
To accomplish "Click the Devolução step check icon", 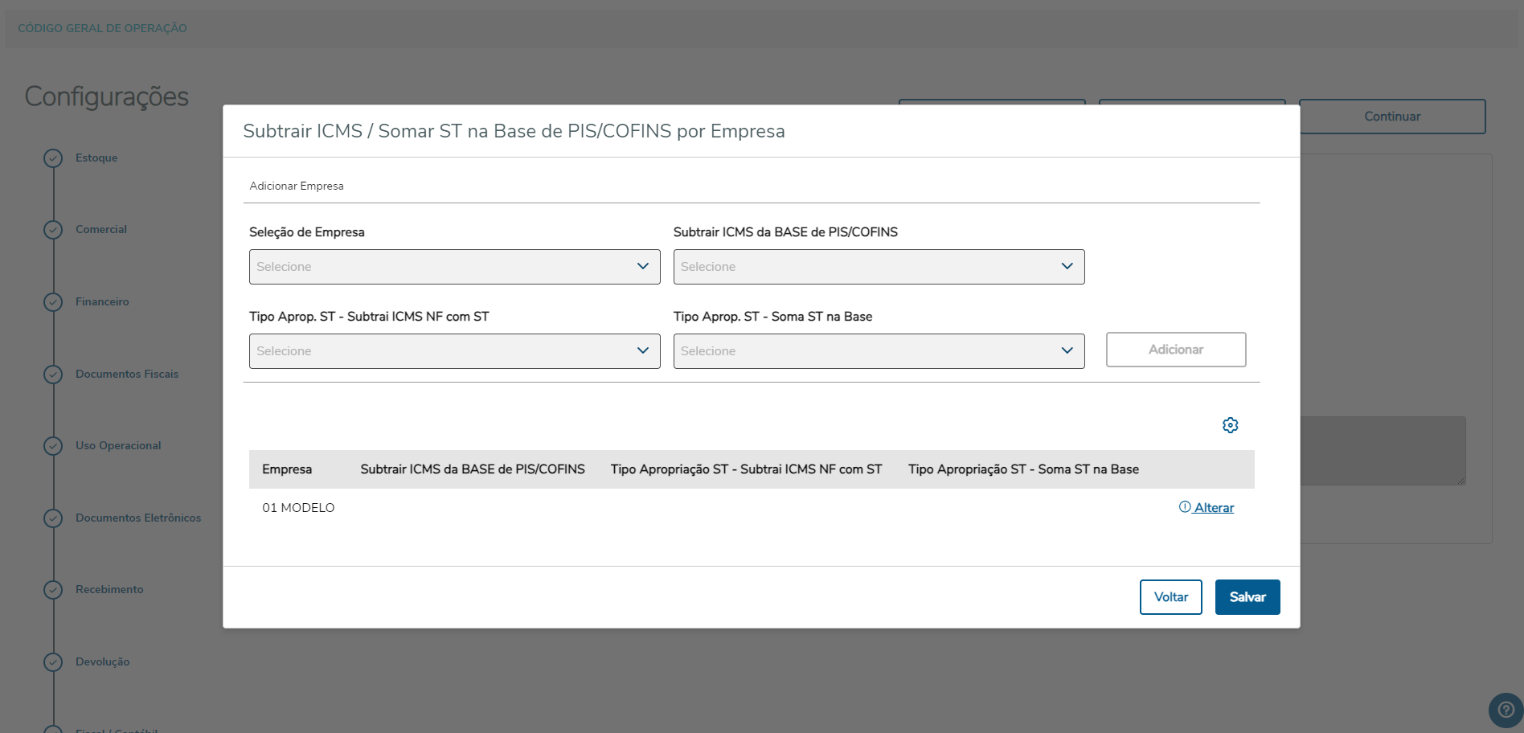I will coord(53,662).
